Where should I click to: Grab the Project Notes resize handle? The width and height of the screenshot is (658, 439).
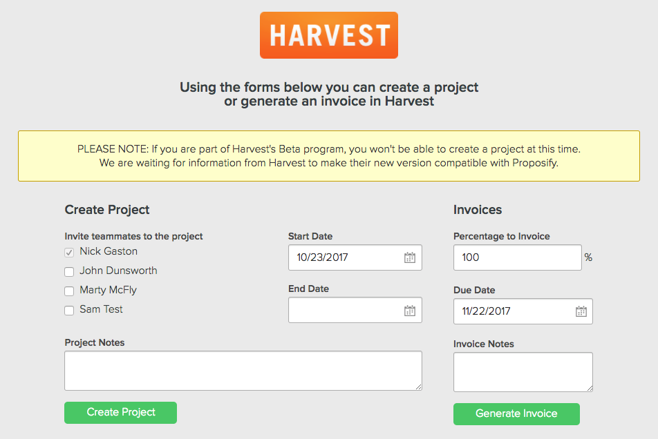(418, 387)
